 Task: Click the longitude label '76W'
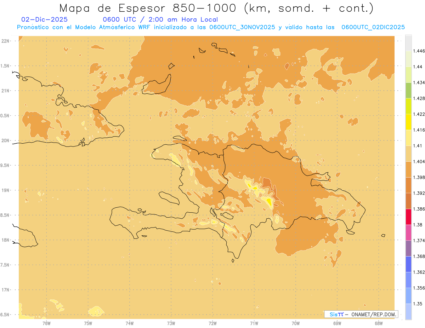pos(46,323)
